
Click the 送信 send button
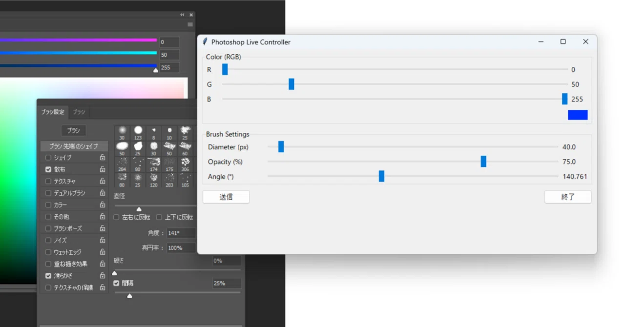click(x=226, y=197)
